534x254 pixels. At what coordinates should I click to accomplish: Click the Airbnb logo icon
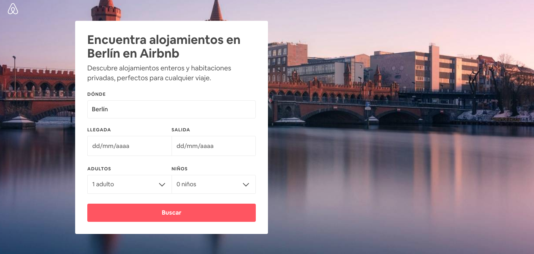pyautogui.click(x=13, y=9)
